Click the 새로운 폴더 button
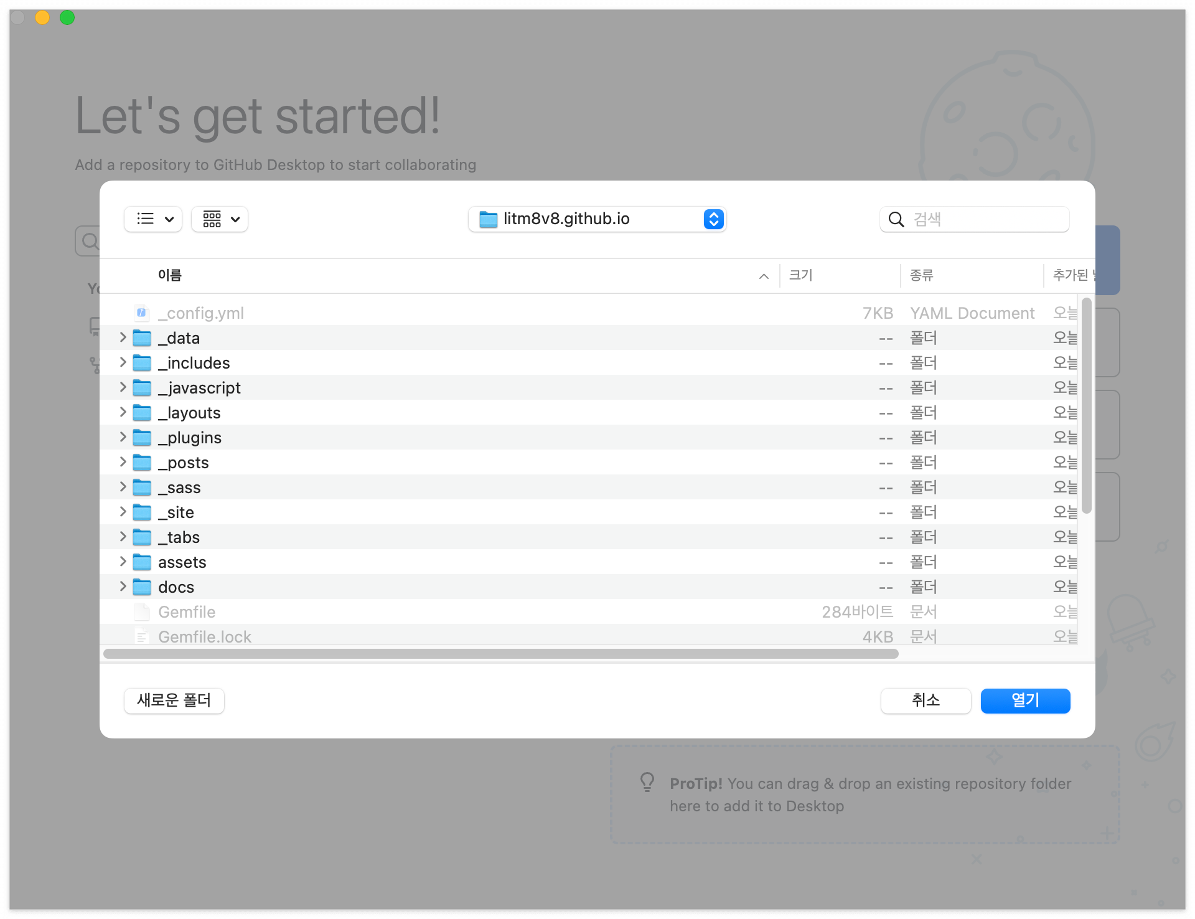This screenshot has height=919, width=1195. 174,700
